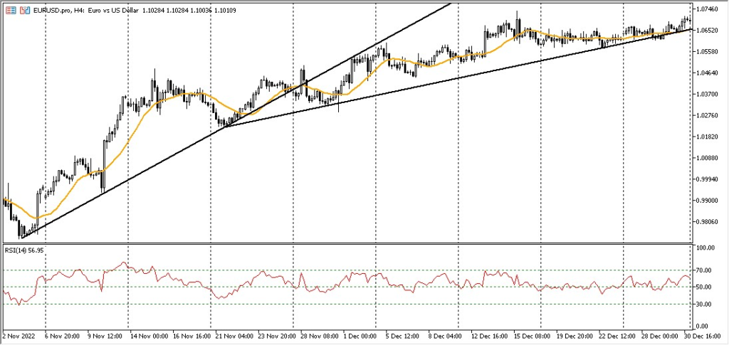
Task: Click the RSI 30.00 level label
Action: (x=706, y=304)
